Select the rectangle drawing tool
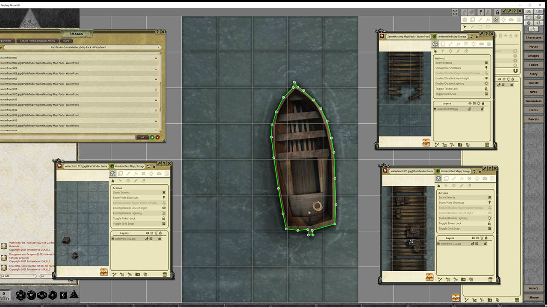547x307 pixels. pos(480,27)
